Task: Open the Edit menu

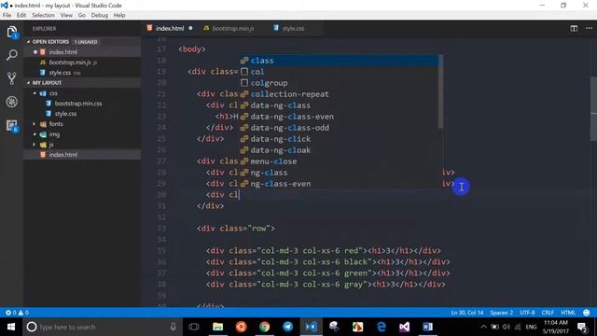Action: pos(21,15)
